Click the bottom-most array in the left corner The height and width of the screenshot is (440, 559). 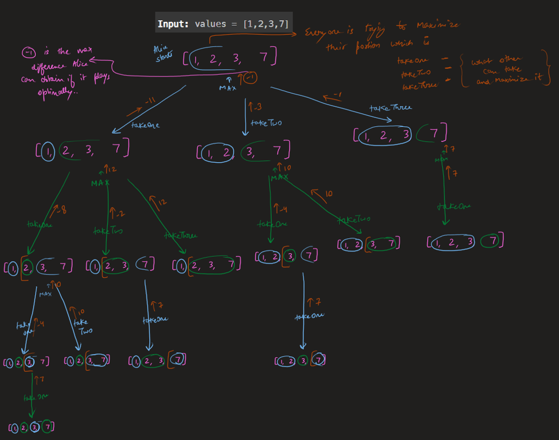(x=32, y=428)
